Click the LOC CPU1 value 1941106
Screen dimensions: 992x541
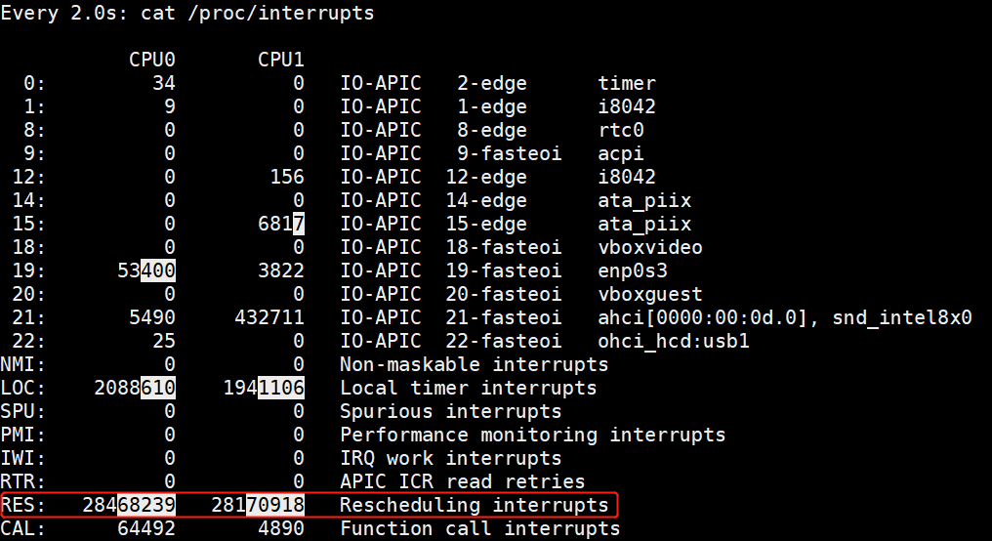pyautogui.click(x=264, y=388)
